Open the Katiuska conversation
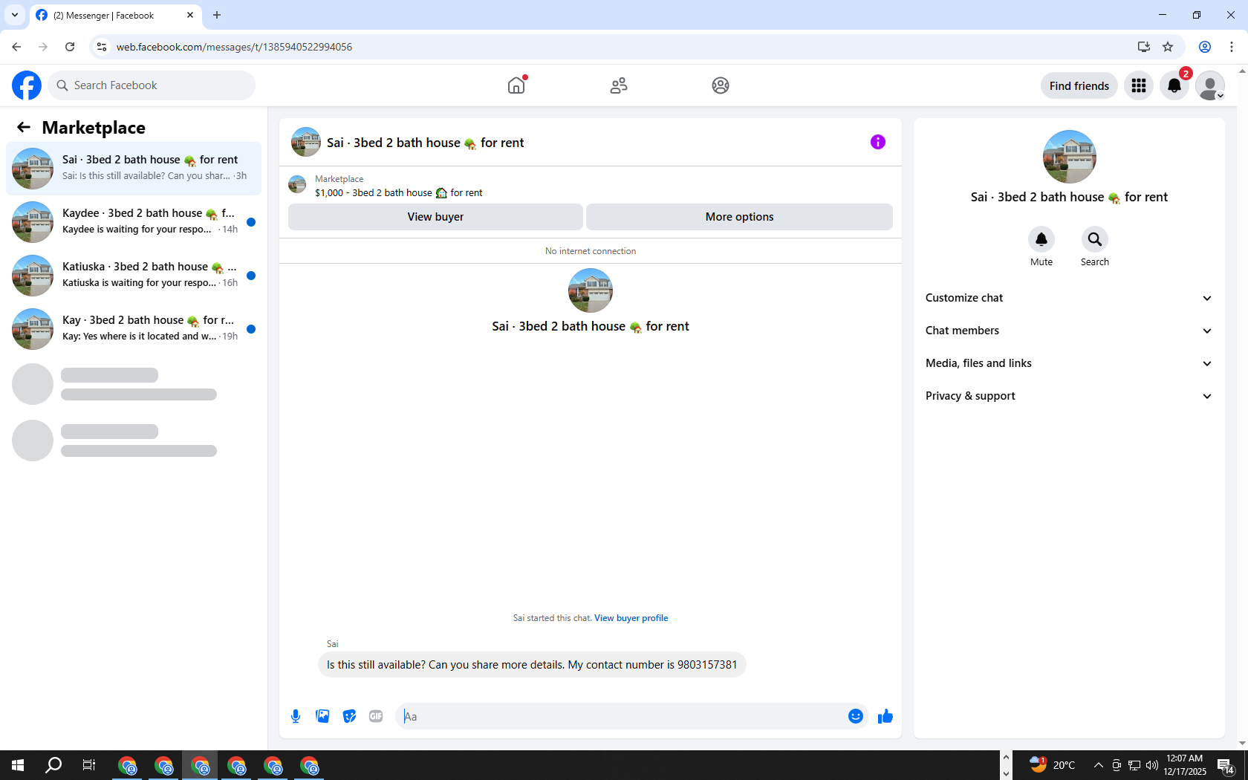Image resolution: width=1248 pixels, height=780 pixels. [x=134, y=276]
